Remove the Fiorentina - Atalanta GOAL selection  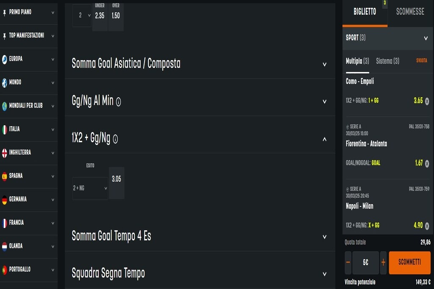(427, 163)
